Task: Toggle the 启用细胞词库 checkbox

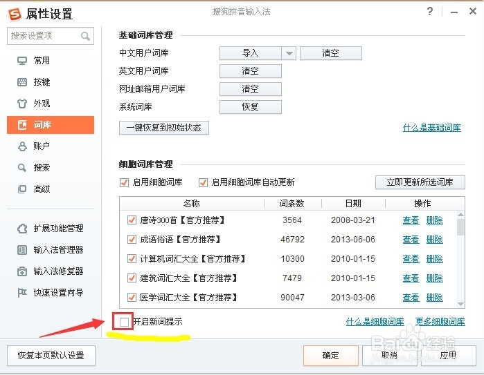Action: [x=124, y=182]
